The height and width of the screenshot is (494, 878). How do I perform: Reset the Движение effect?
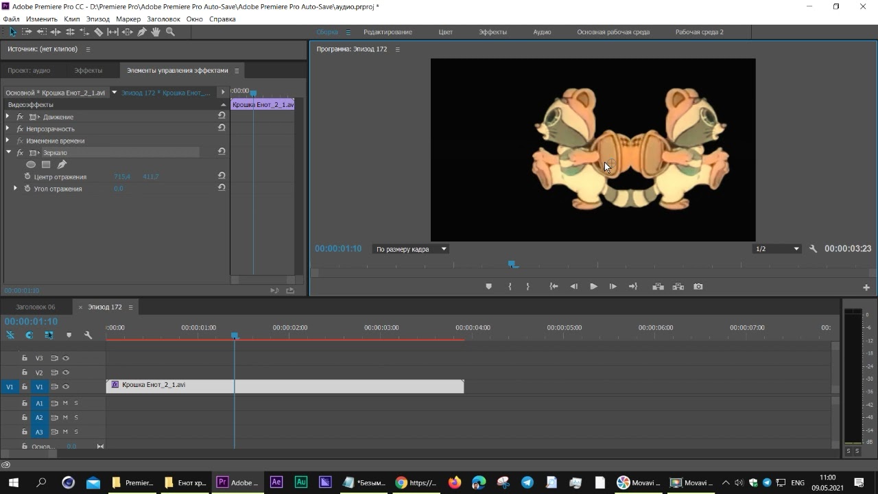pos(222,116)
